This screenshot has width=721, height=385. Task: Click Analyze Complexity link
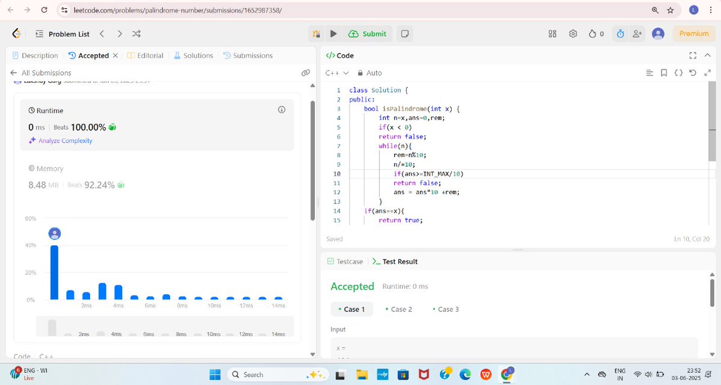[61, 141]
